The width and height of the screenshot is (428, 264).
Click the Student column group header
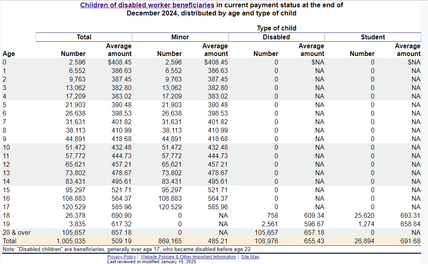pyautogui.click(x=373, y=37)
